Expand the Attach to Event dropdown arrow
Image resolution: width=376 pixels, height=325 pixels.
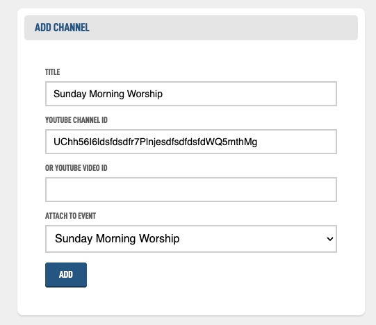point(330,239)
